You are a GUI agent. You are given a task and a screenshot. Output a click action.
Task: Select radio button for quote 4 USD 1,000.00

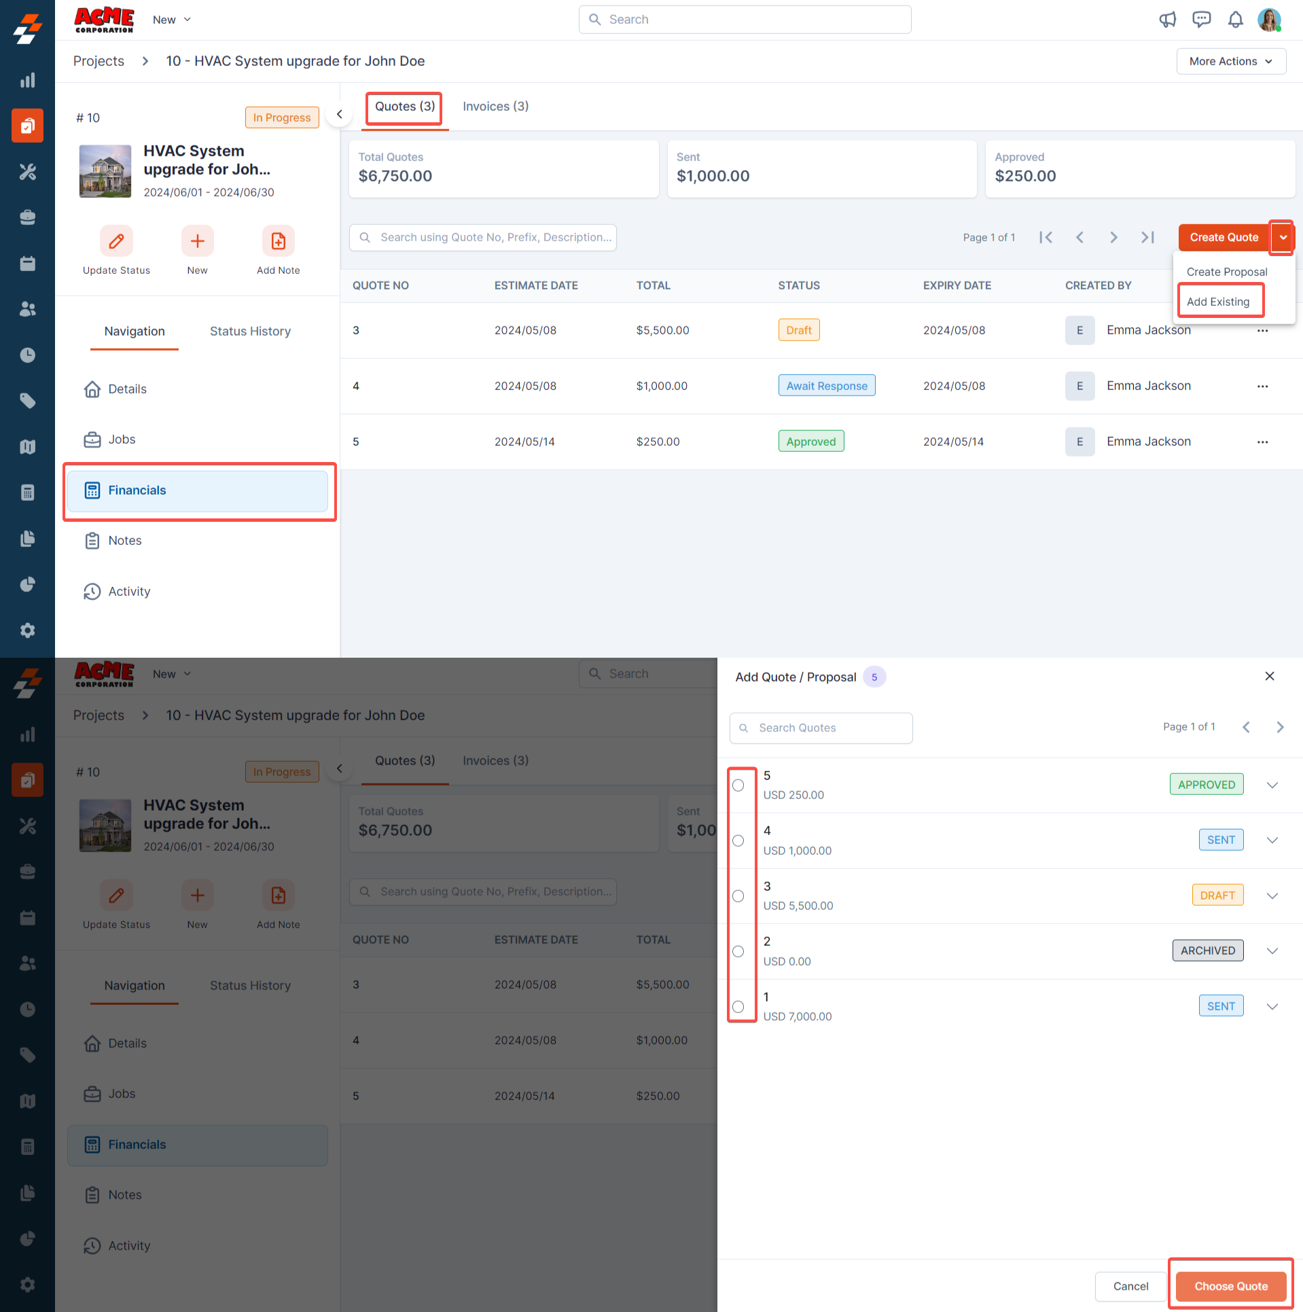pyautogui.click(x=738, y=841)
